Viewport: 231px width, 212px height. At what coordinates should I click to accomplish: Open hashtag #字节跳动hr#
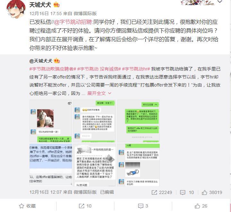(x=136, y=69)
